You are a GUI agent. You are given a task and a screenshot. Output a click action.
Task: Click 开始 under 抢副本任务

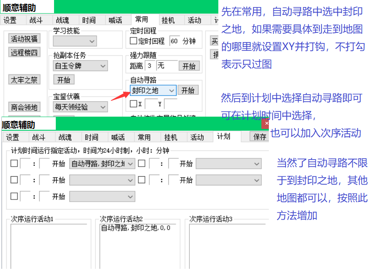point(64,80)
